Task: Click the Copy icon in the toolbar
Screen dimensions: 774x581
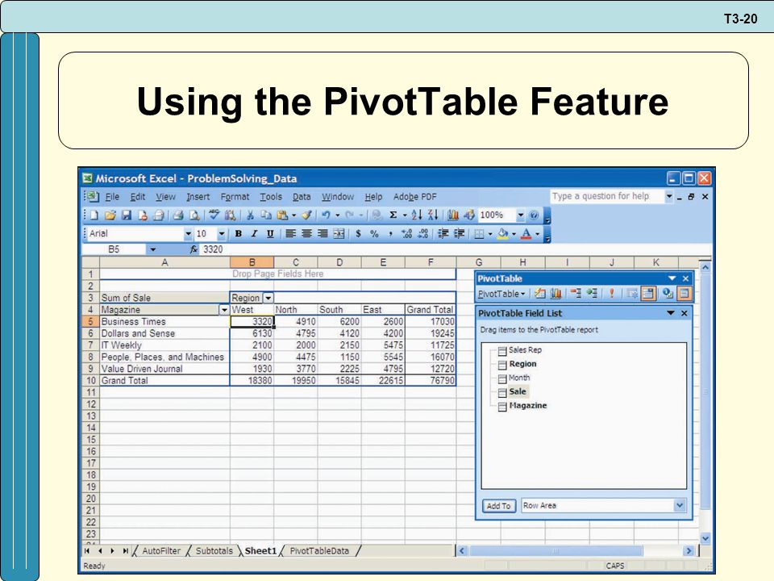Action: pos(266,215)
